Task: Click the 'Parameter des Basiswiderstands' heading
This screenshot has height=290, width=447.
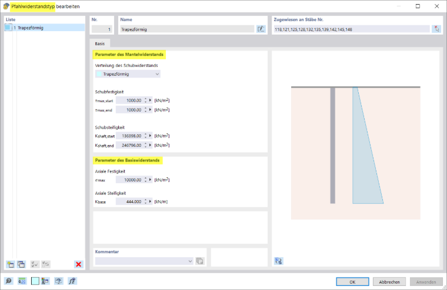Action: click(x=128, y=160)
